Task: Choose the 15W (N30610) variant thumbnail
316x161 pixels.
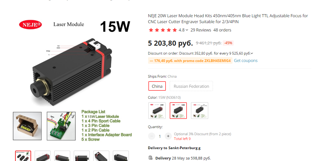Action: (x=178, y=111)
